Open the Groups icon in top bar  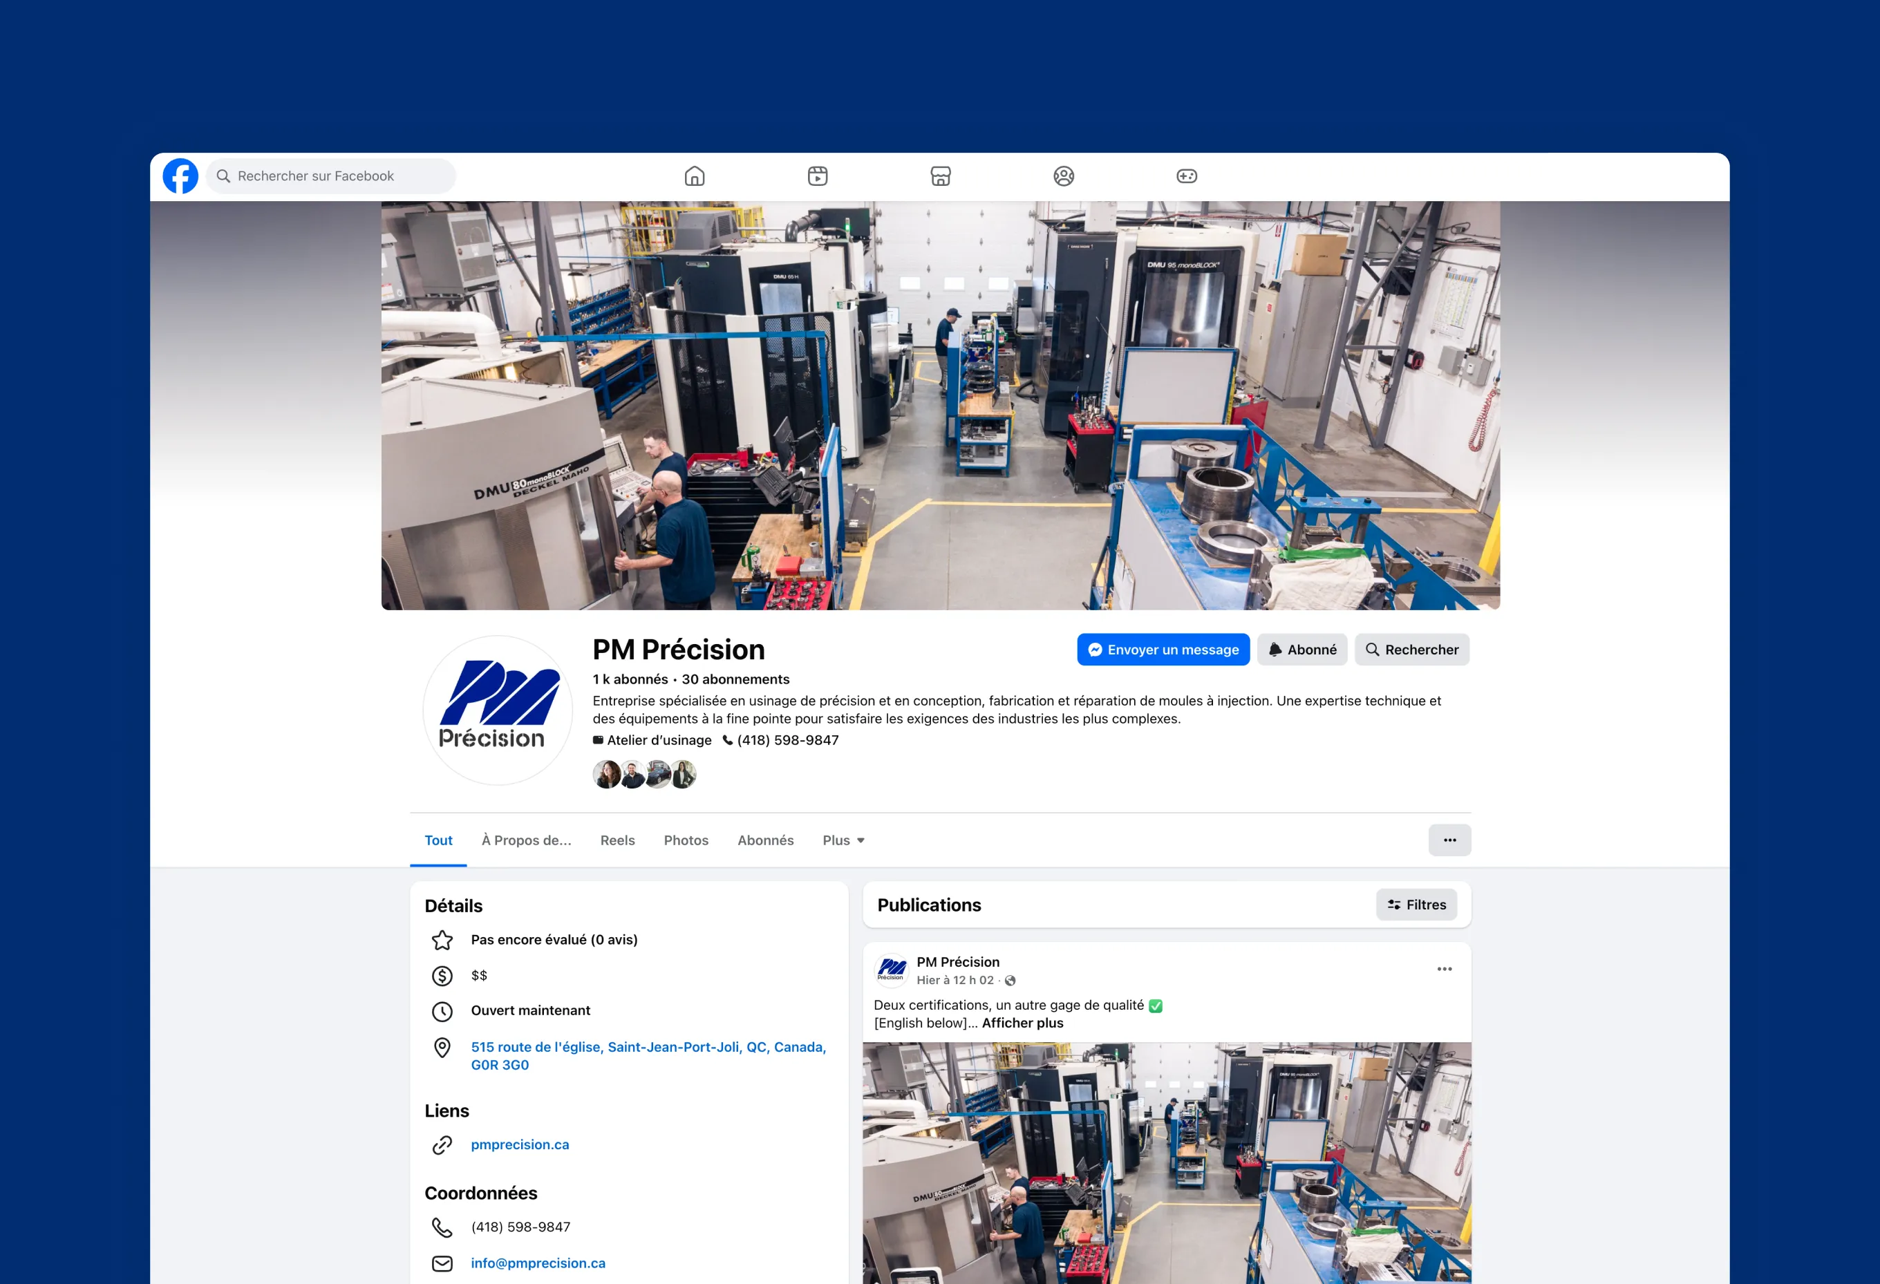click(1064, 176)
